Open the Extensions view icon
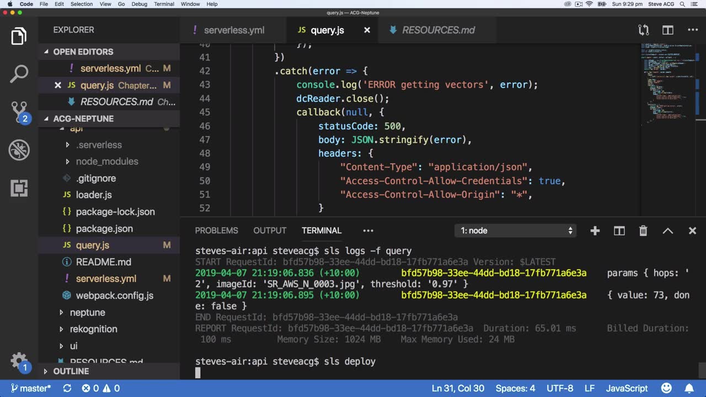 (x=19, y=188)
